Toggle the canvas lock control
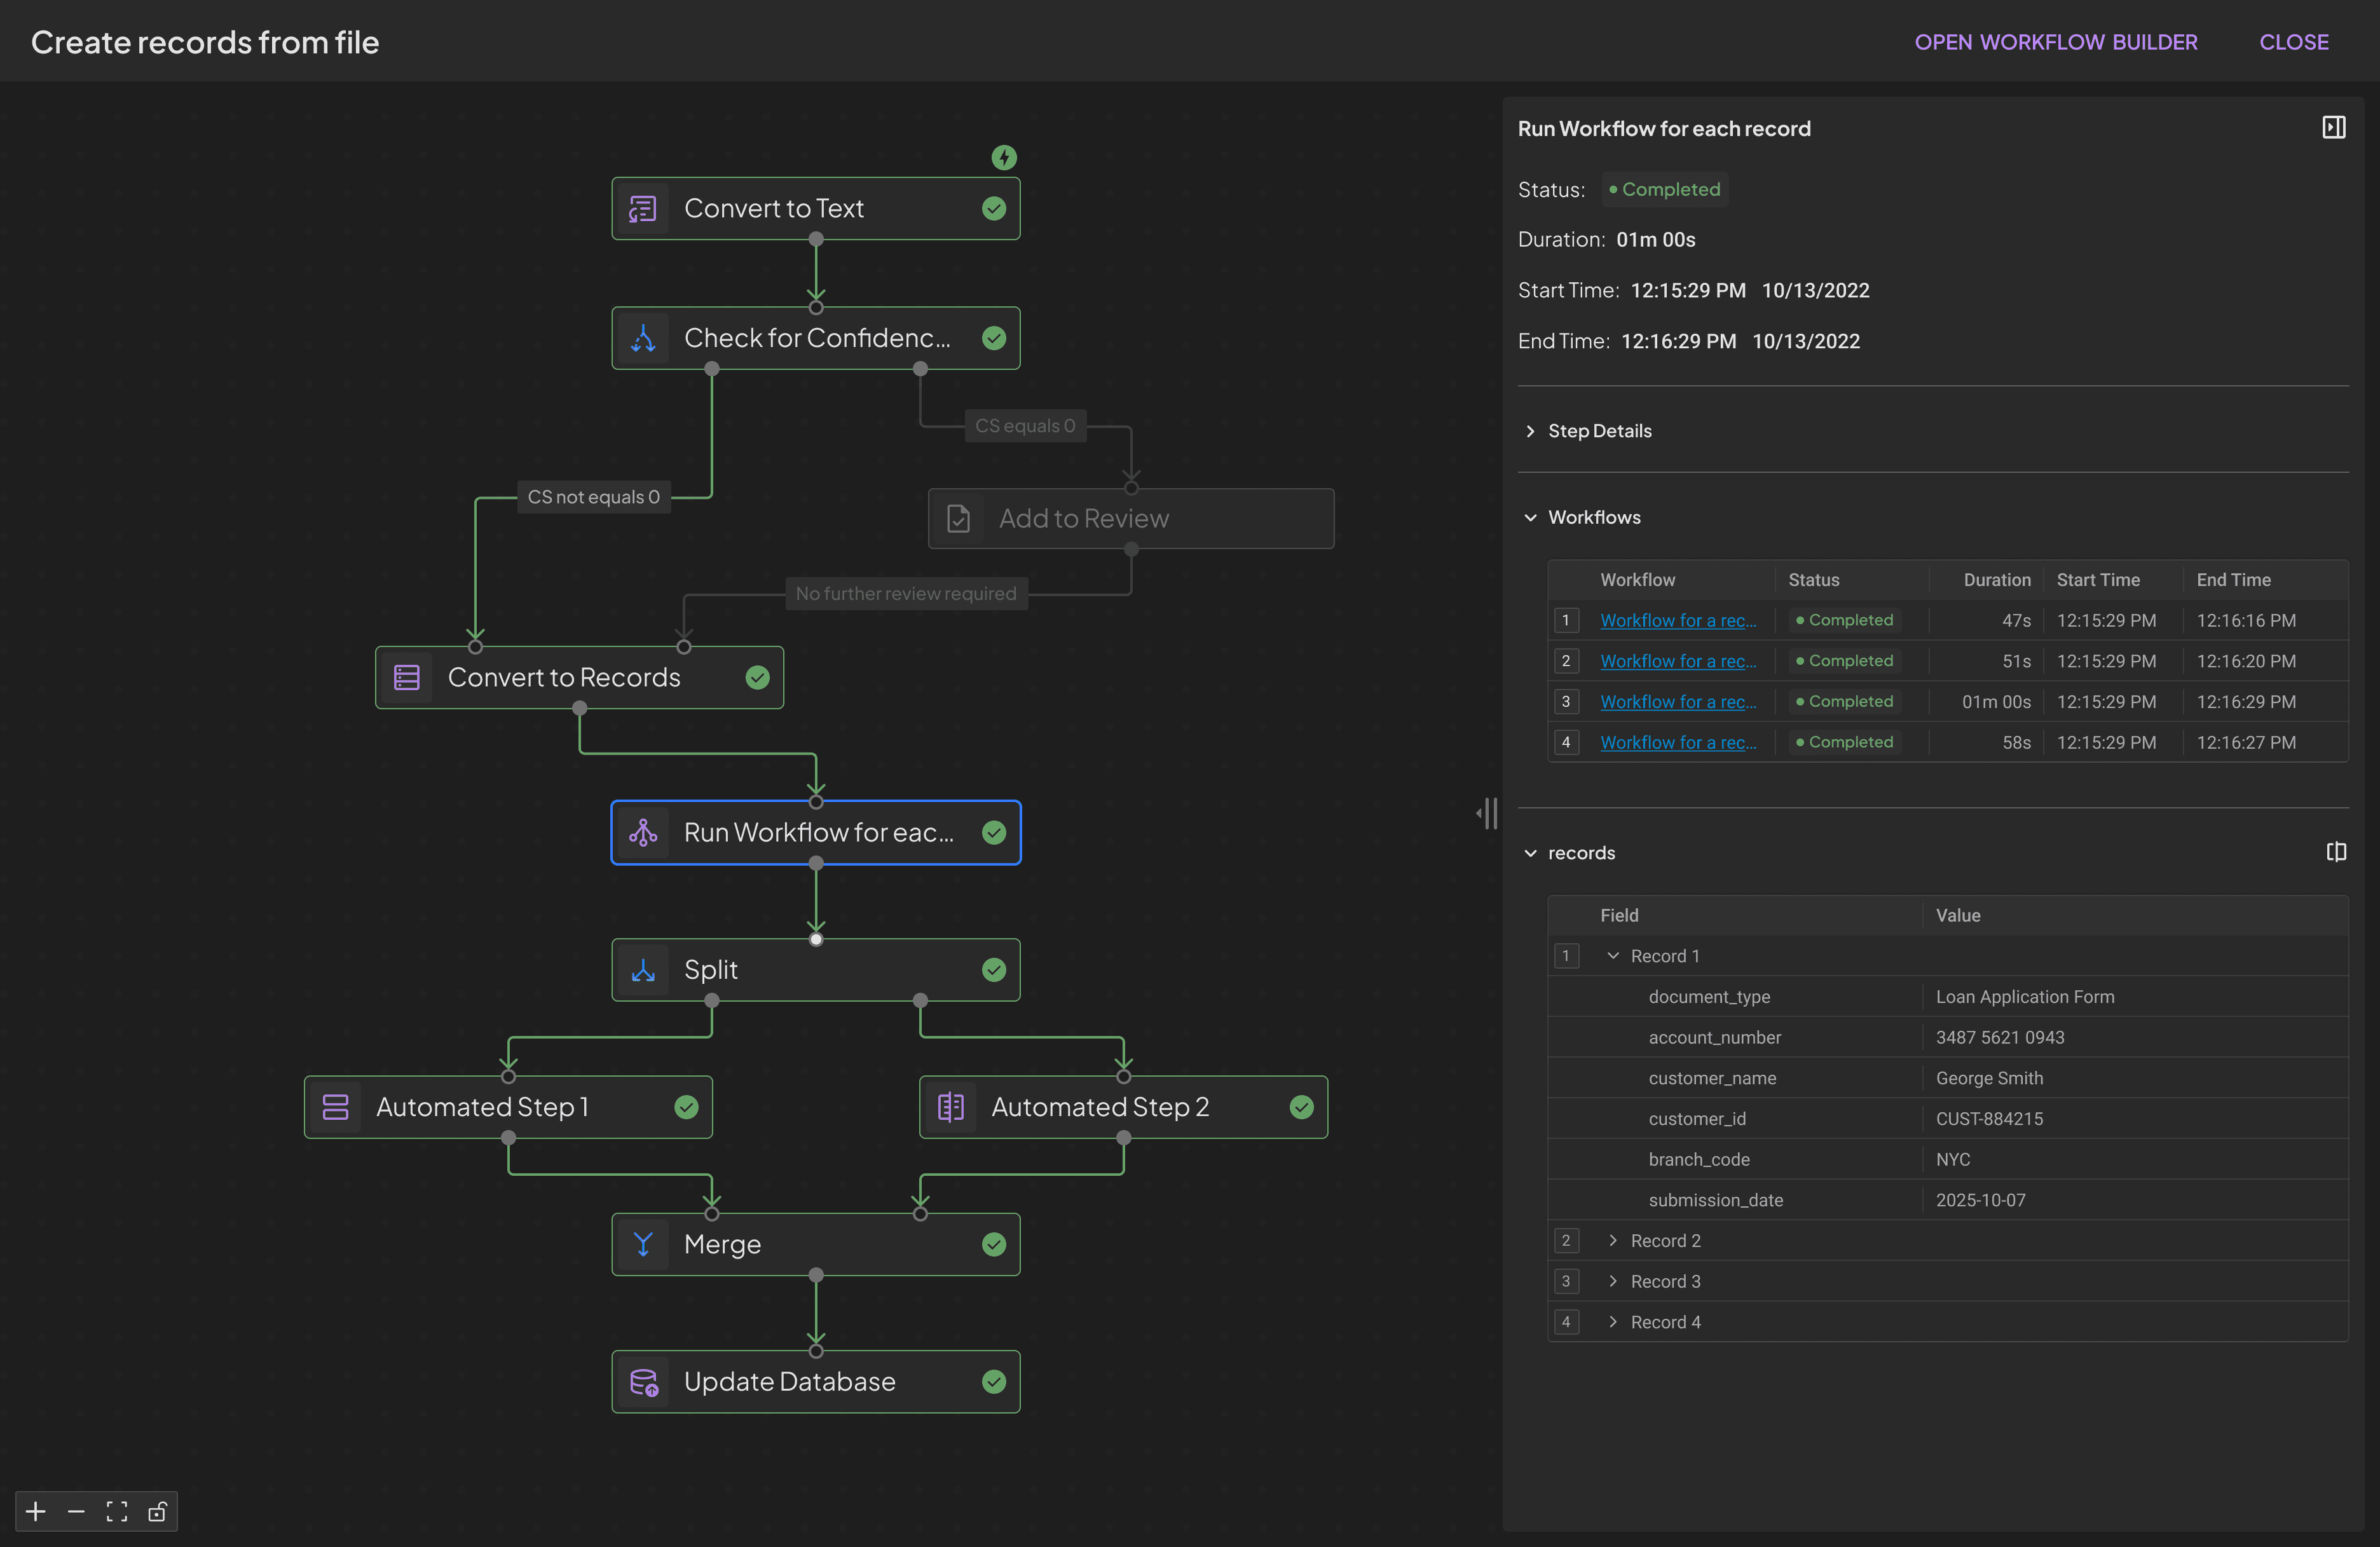The height and width of the screenshot is (1547, 2380). [157, 1511]
